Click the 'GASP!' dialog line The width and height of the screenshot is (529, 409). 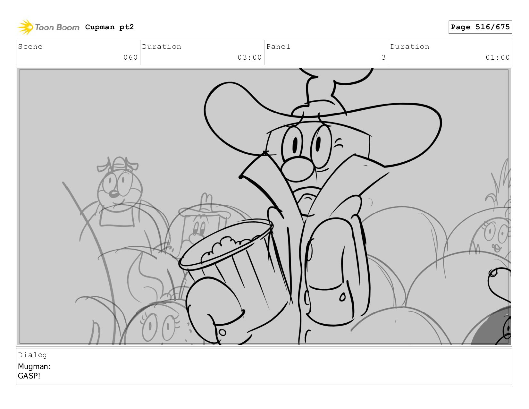[29, 376]
